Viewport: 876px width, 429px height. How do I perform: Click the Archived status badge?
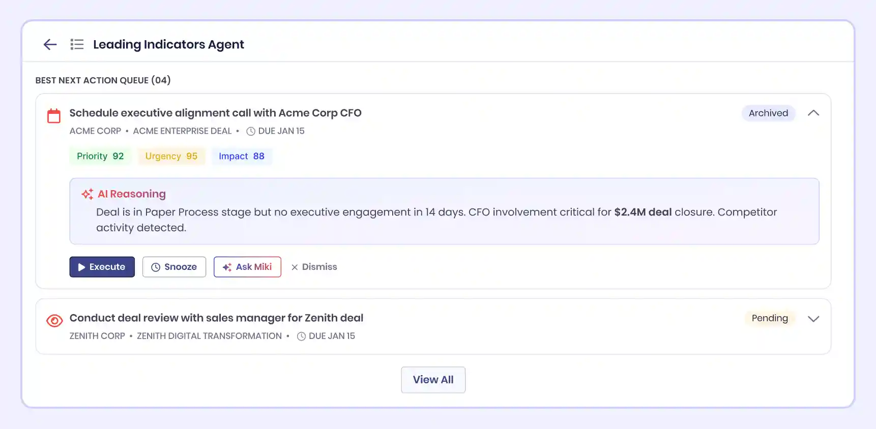coord(768,113)
